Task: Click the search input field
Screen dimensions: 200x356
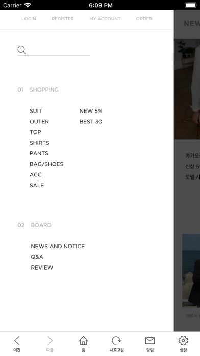Action: pos(58,50)
